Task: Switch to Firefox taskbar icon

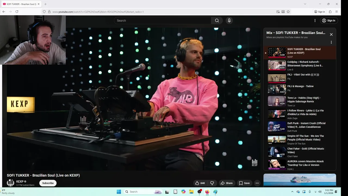Action: point(207,192)
